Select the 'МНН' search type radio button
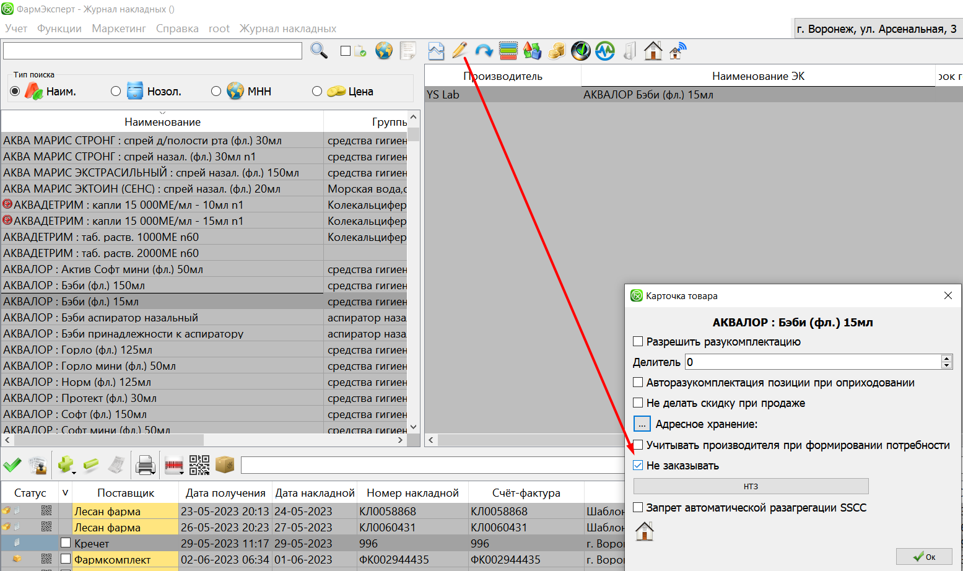Image resolution: width=963 pixels, height=571 pixels. [x=216, y=92]
